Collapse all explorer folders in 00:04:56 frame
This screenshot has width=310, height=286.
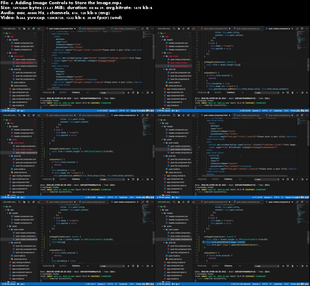[34, 202]
